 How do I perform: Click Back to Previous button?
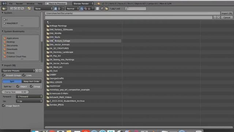[56, 3]
